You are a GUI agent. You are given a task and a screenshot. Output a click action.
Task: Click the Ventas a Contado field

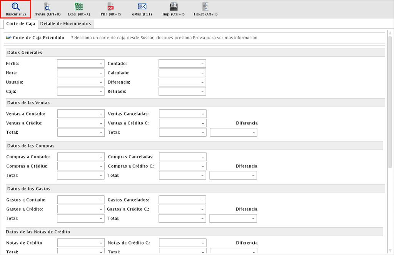[81, 114]
